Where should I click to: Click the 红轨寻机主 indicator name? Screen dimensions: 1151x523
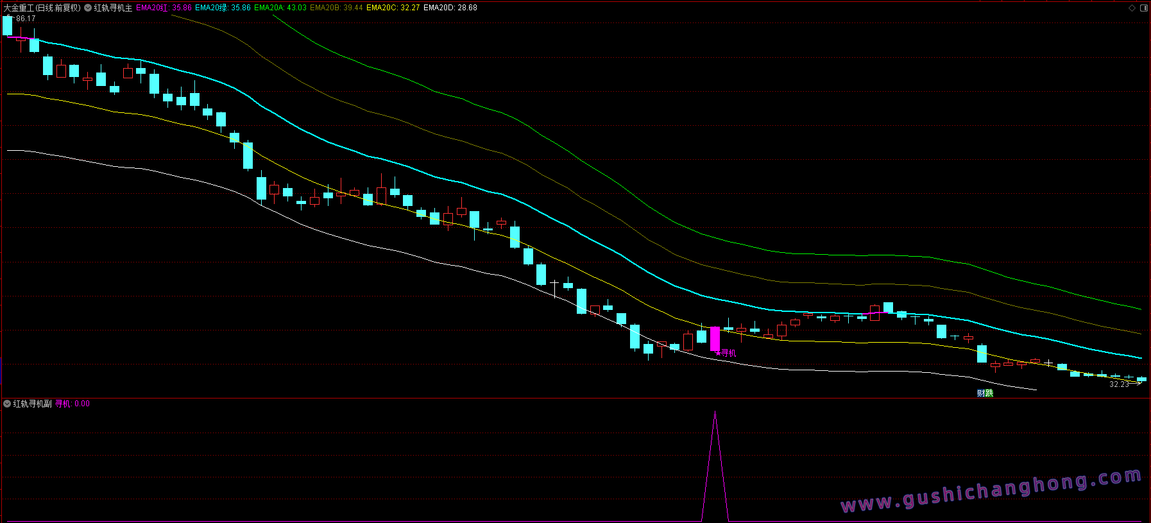113,8
